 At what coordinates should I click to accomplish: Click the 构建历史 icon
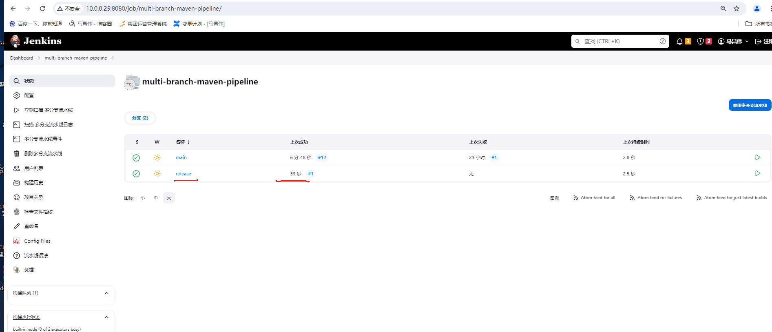click(x=17, y=183)
